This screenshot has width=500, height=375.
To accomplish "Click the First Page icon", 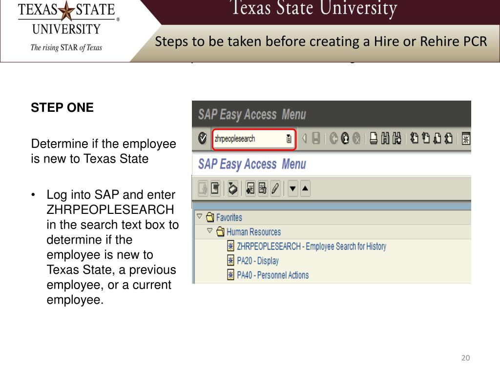I will point(414,138).
